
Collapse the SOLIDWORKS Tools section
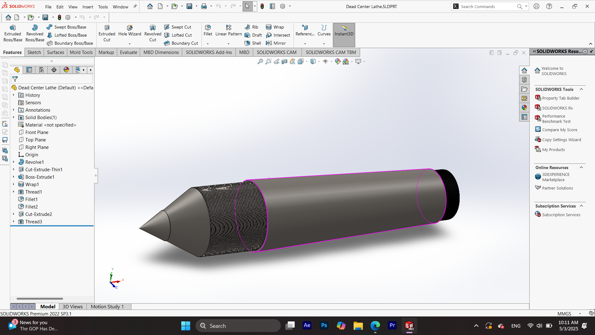(x=581, y=89)
